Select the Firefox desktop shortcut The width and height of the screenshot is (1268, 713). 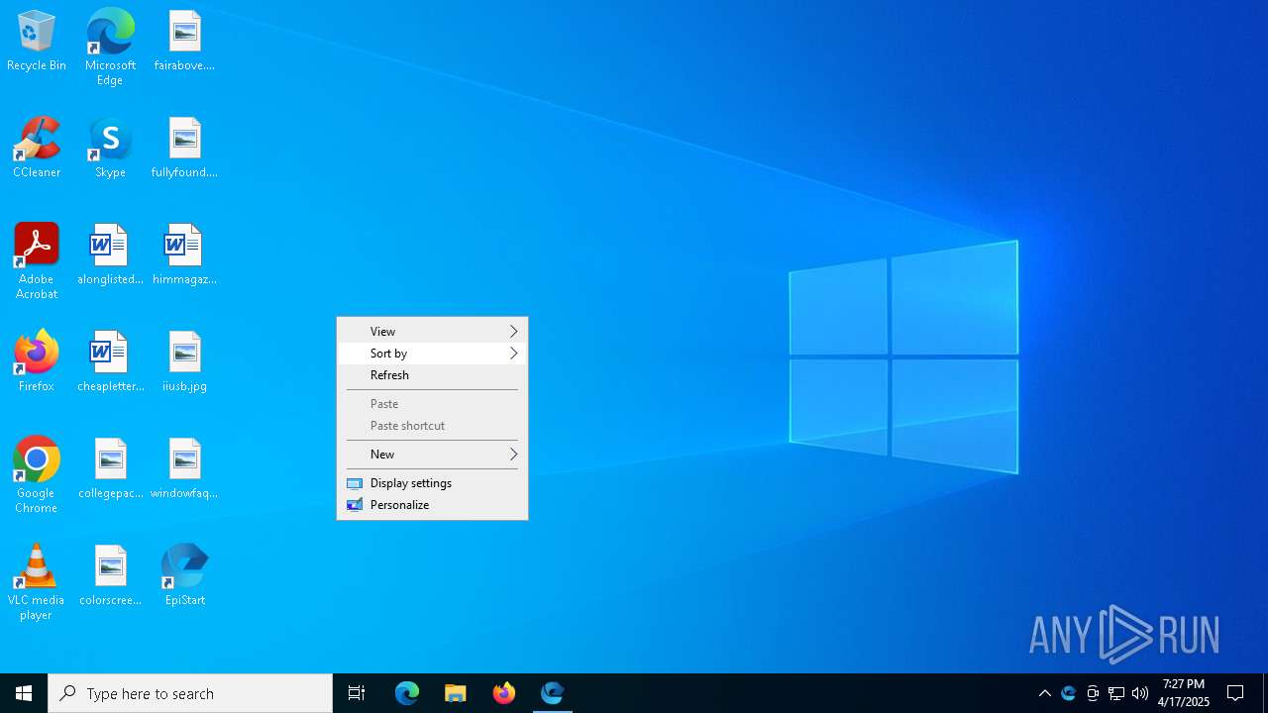(x=37, y=362)
